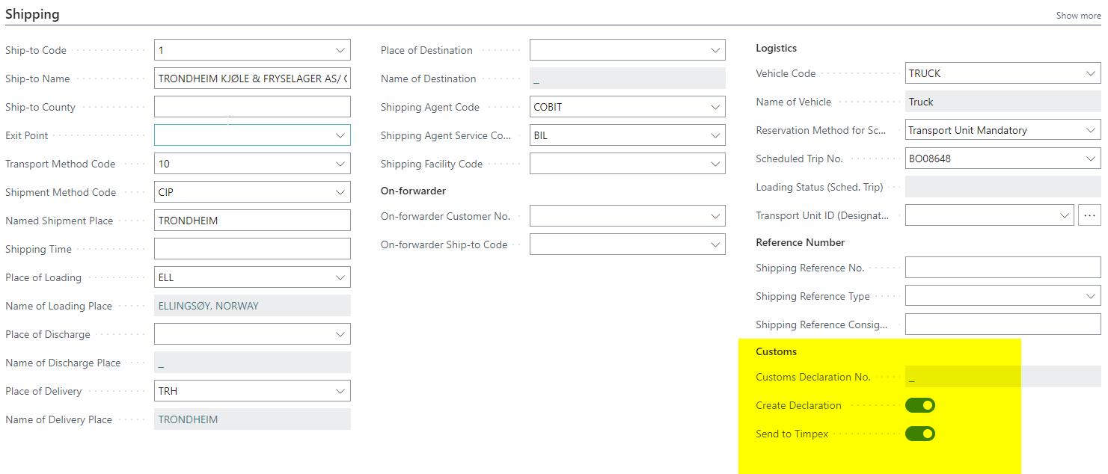Click the Named Shipment Place field

tap(251, 221)
